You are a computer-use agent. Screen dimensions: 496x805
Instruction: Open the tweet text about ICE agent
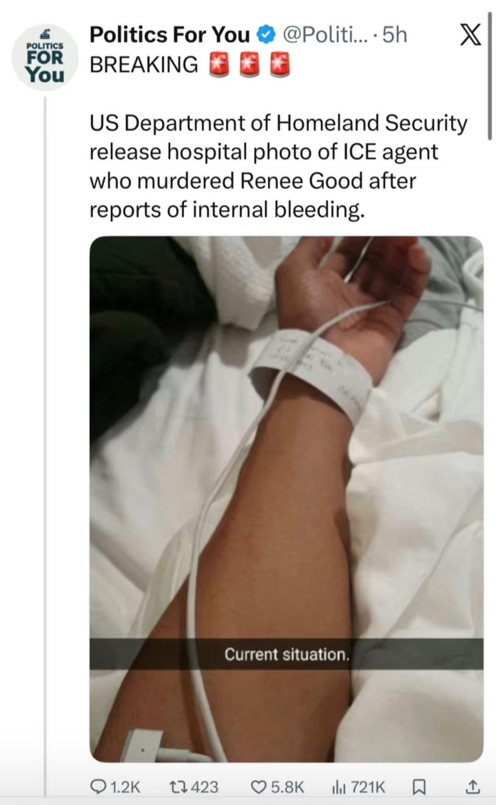[x=278, y=166]
